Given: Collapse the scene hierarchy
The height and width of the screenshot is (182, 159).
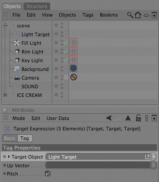Looking at the screenshot, I should (5, 26).
